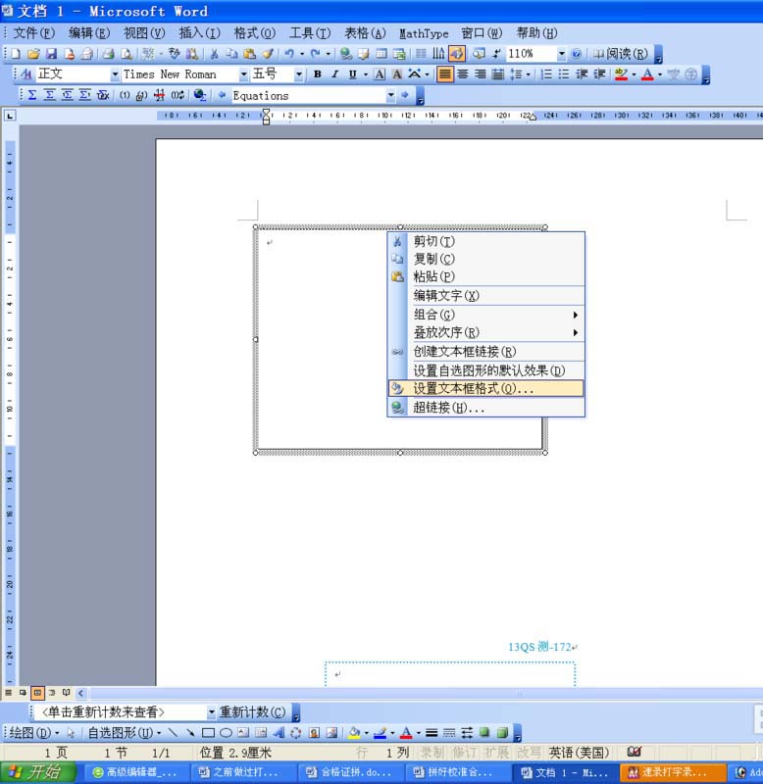763x784 pixels.
Task: Toggle align left paragraph button
Action: 444,74
